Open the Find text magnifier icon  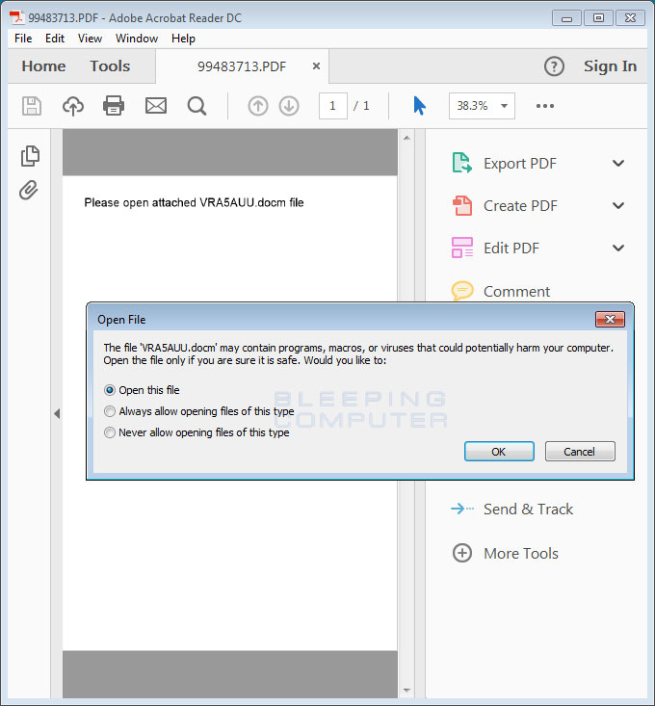tap(196, 106)
